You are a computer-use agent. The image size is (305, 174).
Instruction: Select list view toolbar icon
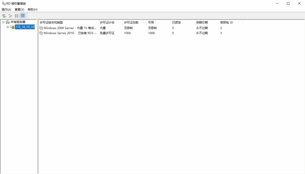[x=16, y=16]
